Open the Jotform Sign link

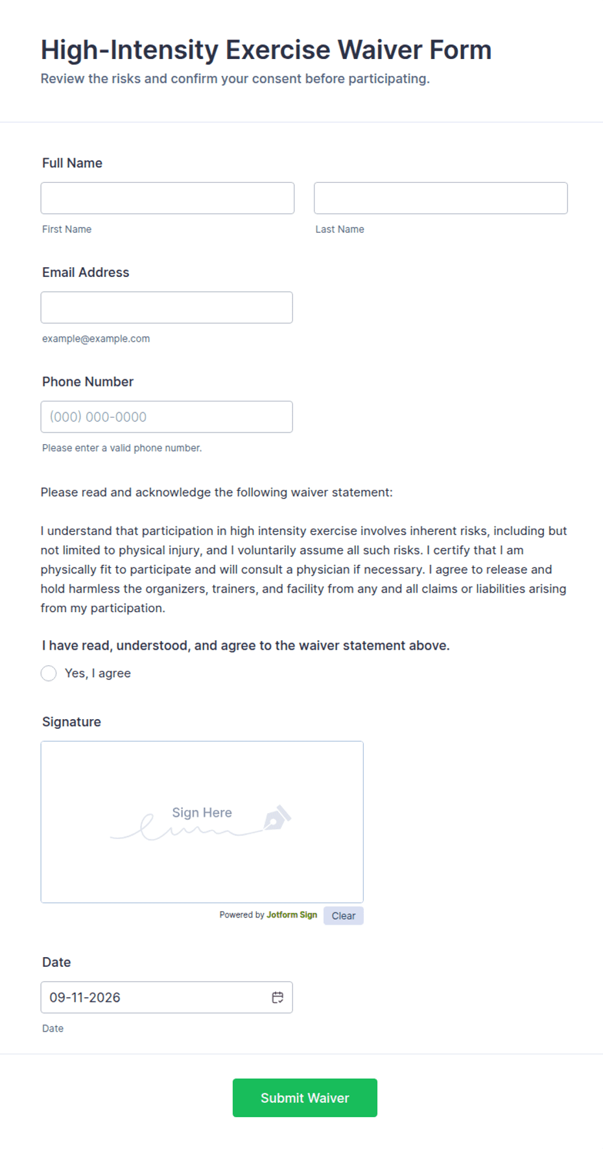(x=292, y=915)
